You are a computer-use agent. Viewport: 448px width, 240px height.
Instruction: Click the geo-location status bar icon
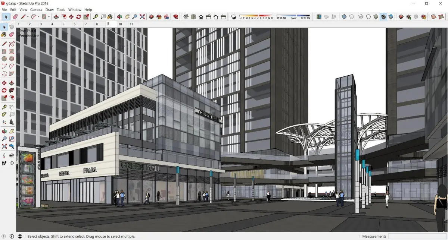(4, 236)
